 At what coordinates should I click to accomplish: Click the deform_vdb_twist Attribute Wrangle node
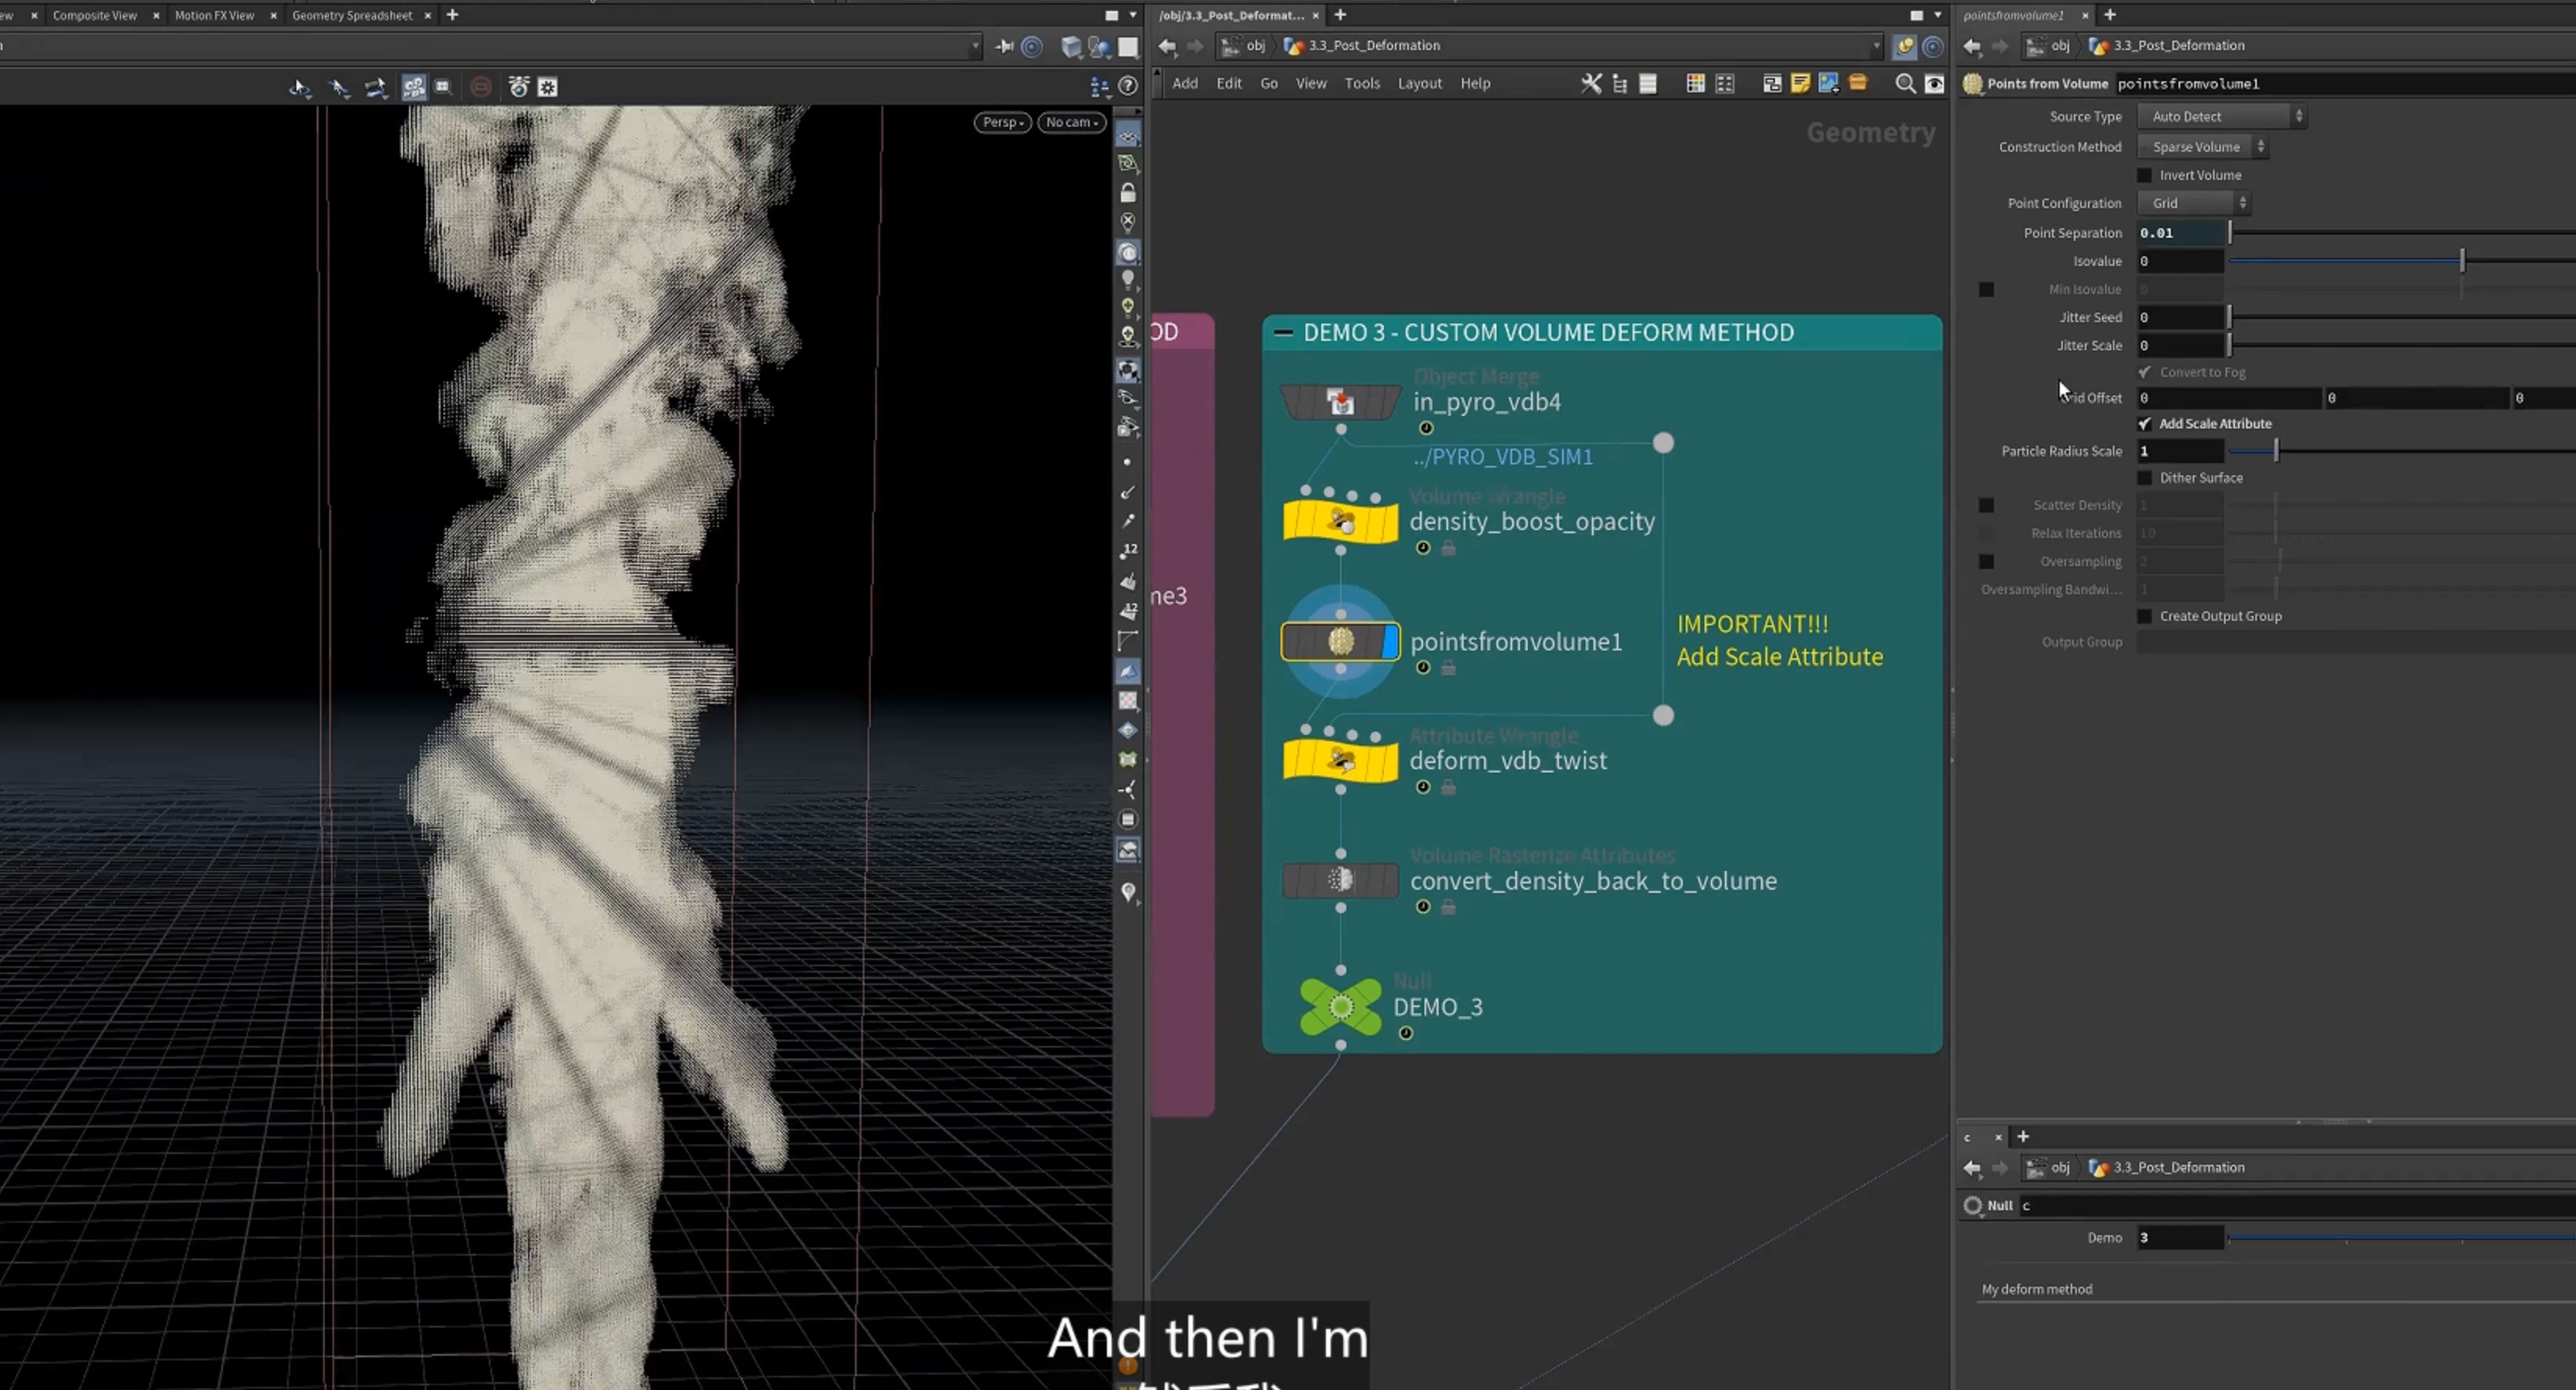(1340, 761)
